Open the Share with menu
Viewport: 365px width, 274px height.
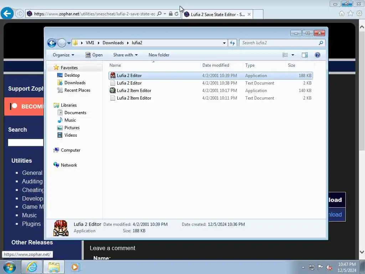(x=125, y=55)
